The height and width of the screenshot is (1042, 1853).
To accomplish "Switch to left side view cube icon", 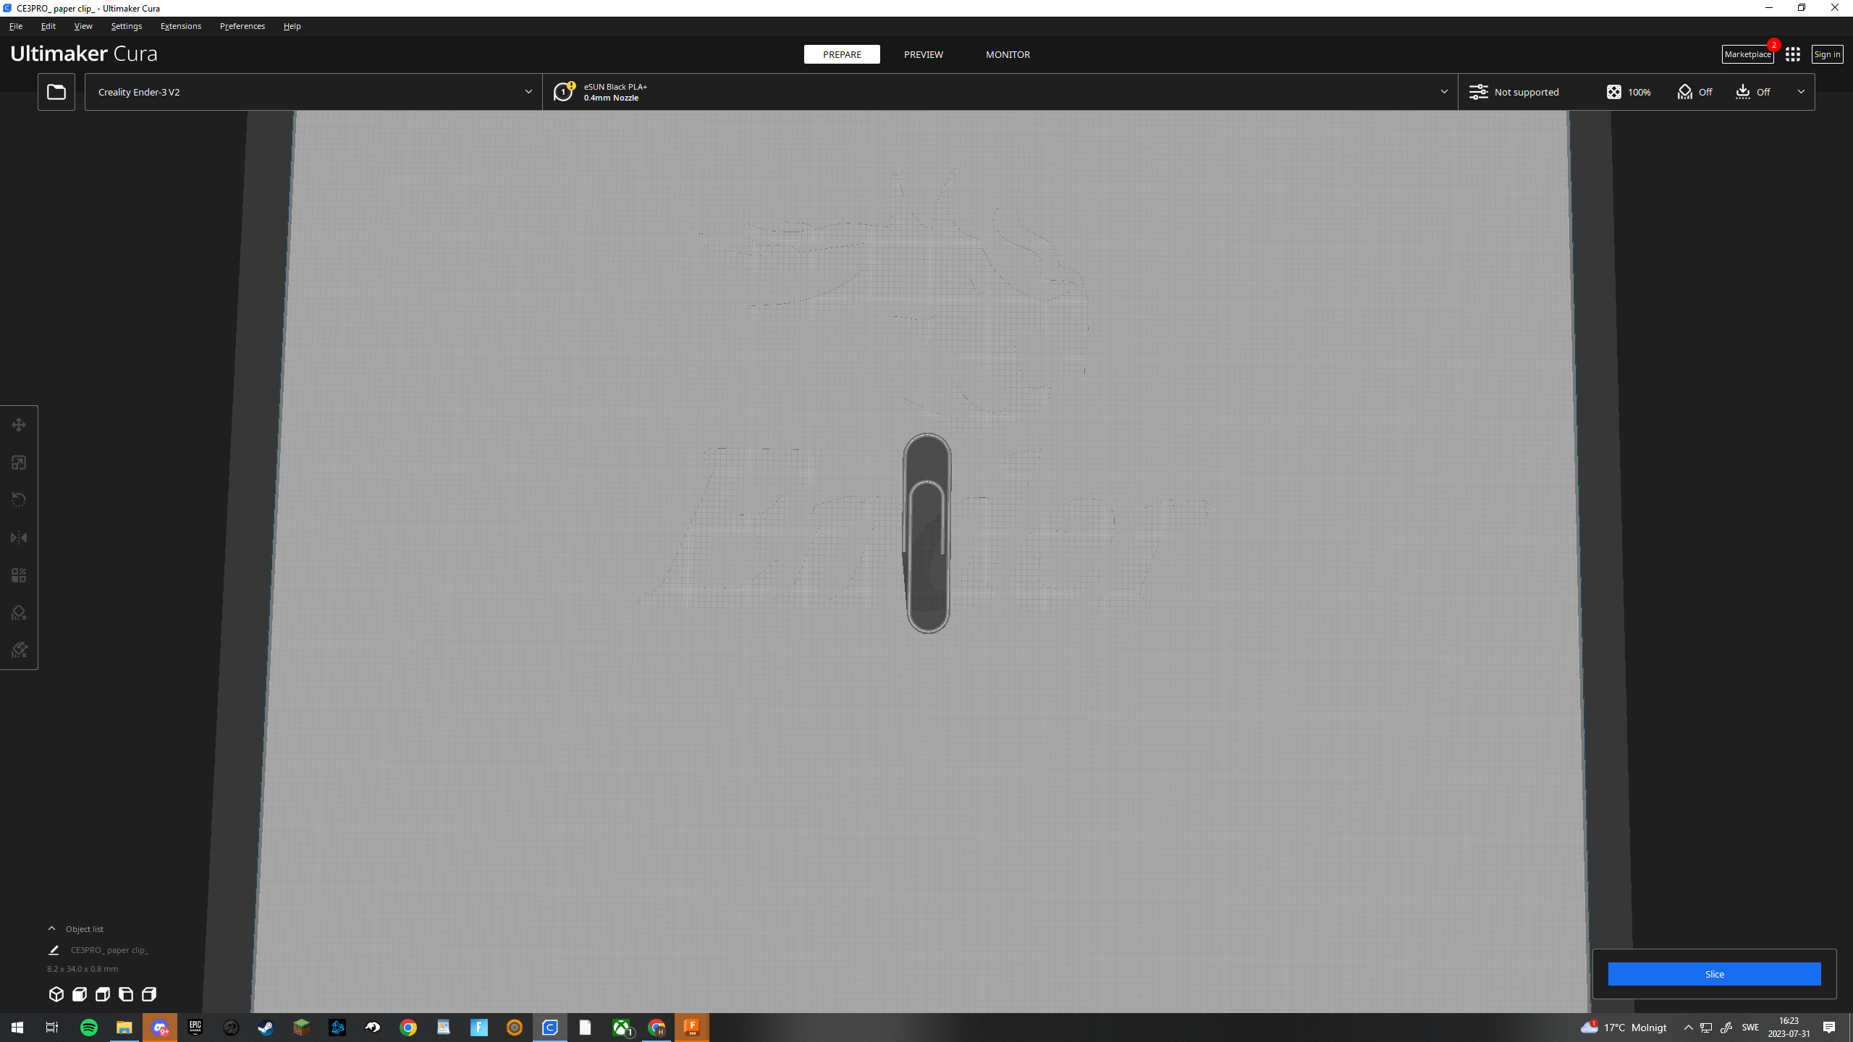I will 126,994.
